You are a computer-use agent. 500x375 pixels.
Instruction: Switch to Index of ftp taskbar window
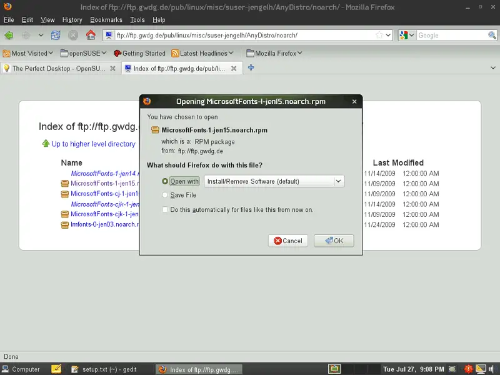click(199, 369)
